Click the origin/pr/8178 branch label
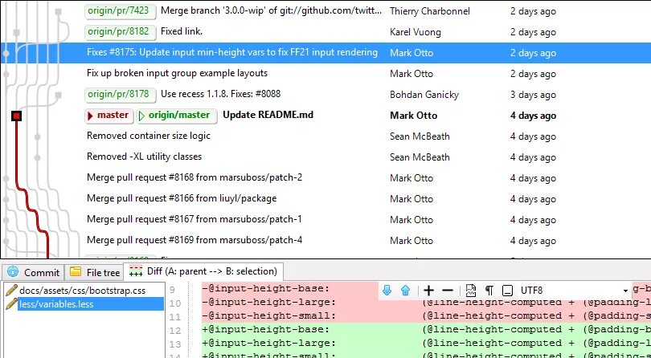The height and width of the screenshot is (358, 651). pyautogui.click(x=121, y=94)
